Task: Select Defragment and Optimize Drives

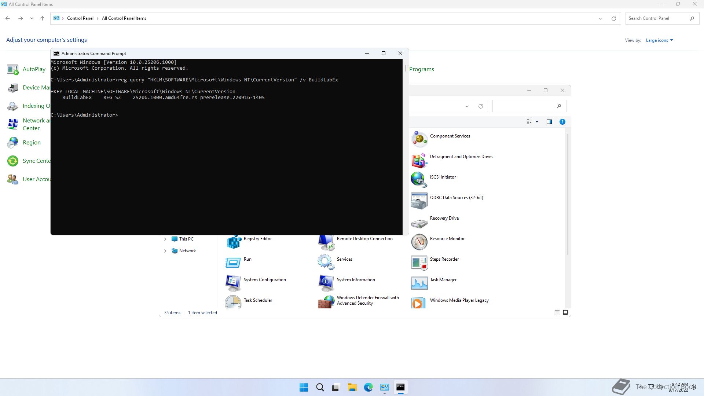Action: pos(461,157)
